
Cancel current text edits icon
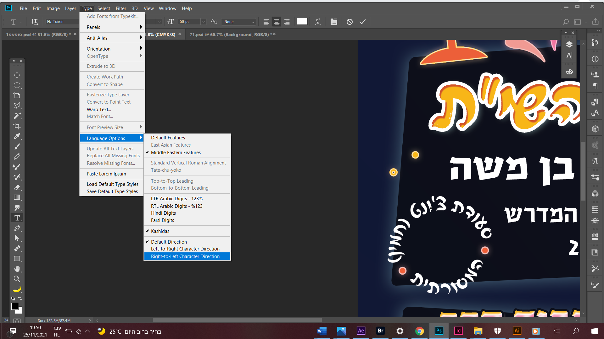(x=350, y=22)
